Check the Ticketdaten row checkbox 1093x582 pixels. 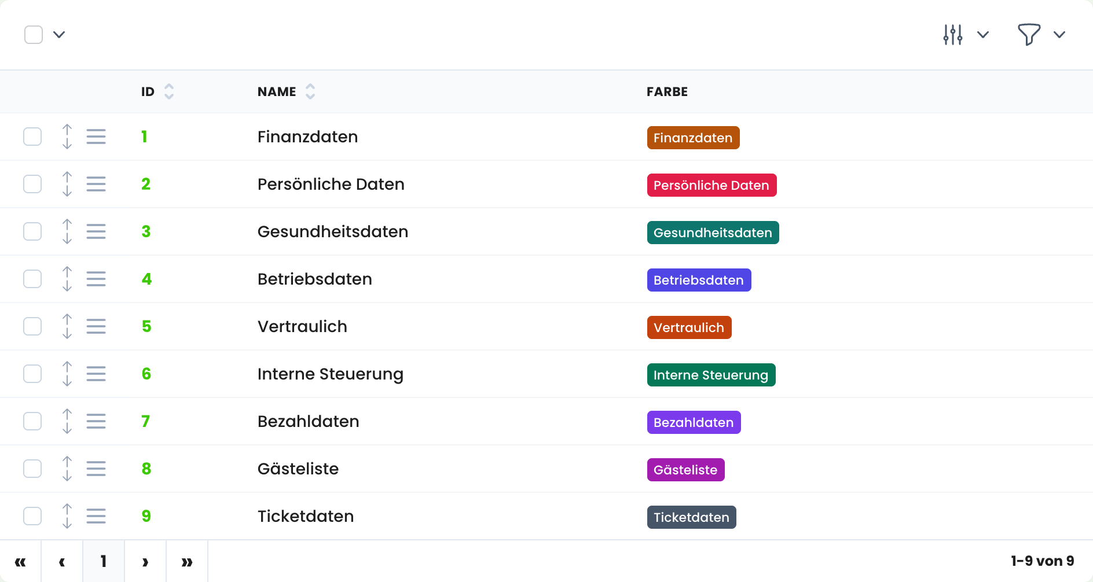[32, 516]
